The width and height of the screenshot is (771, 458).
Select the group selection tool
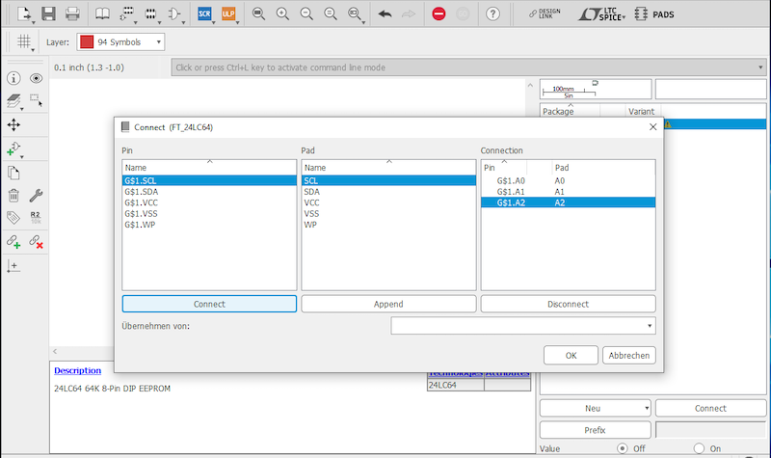[36, 100]
